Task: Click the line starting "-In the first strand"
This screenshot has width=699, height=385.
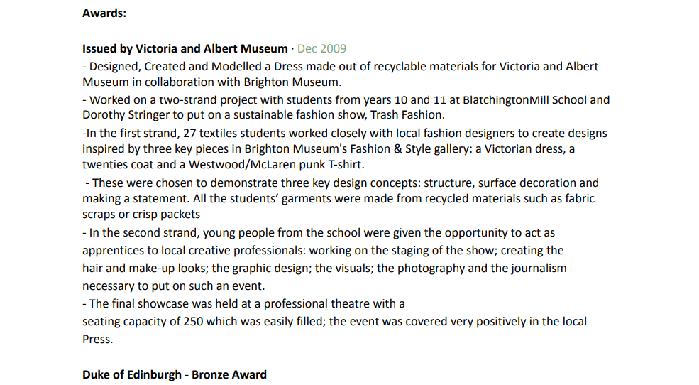Action: 344,133
